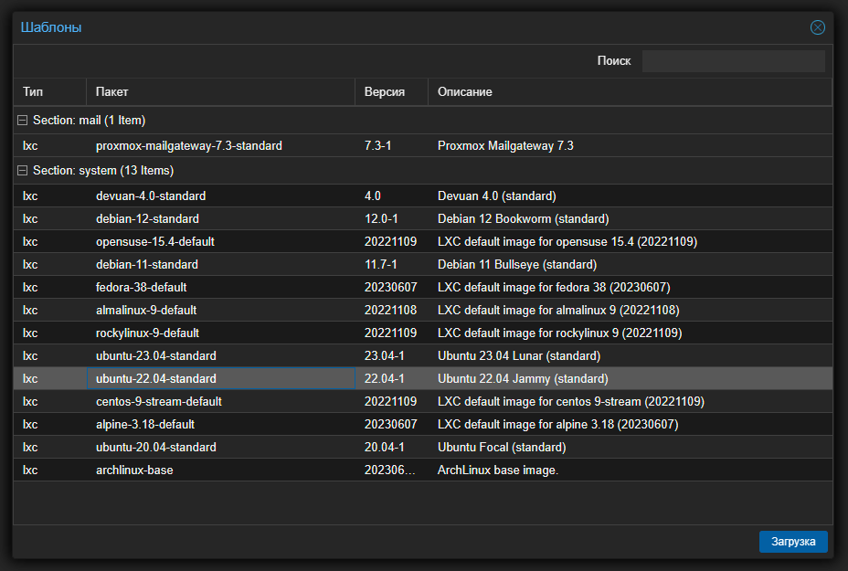Sort by the Пакет column header

220,92
